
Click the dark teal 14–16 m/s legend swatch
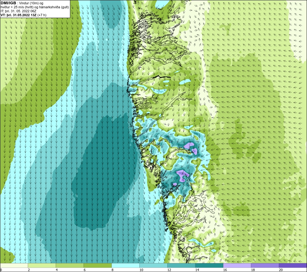(x=209, y=265)
